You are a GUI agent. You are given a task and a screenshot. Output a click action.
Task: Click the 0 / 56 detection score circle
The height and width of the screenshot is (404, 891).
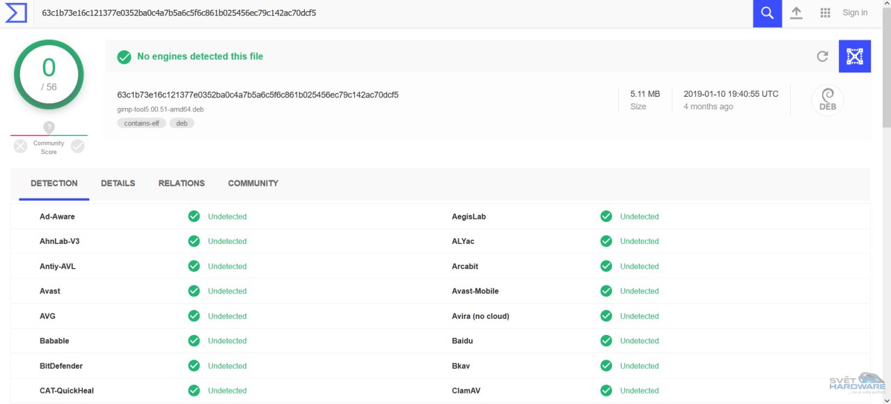pos(49,75)
